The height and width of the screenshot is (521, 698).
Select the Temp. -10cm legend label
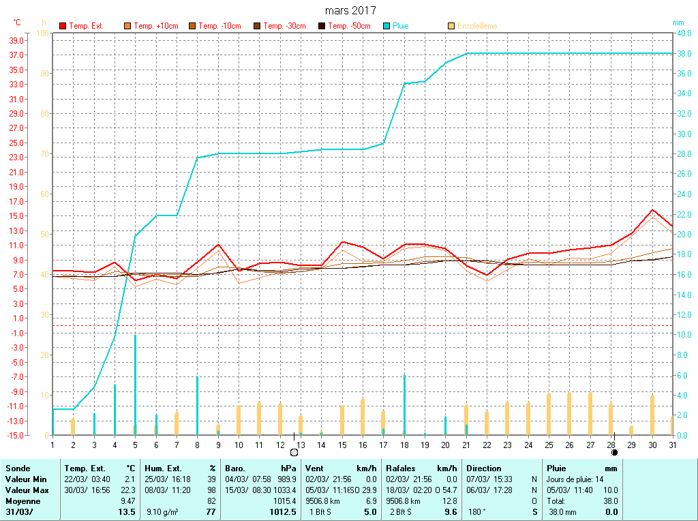pos(219,26)
